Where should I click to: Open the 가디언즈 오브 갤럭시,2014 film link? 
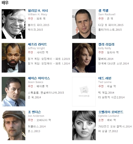tap(115, 126)
